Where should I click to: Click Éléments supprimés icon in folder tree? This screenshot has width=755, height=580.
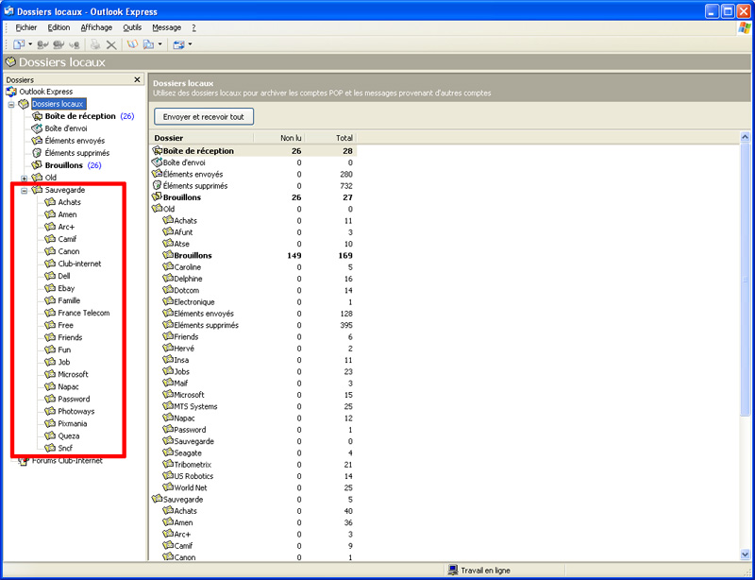(x=37, y=153)
